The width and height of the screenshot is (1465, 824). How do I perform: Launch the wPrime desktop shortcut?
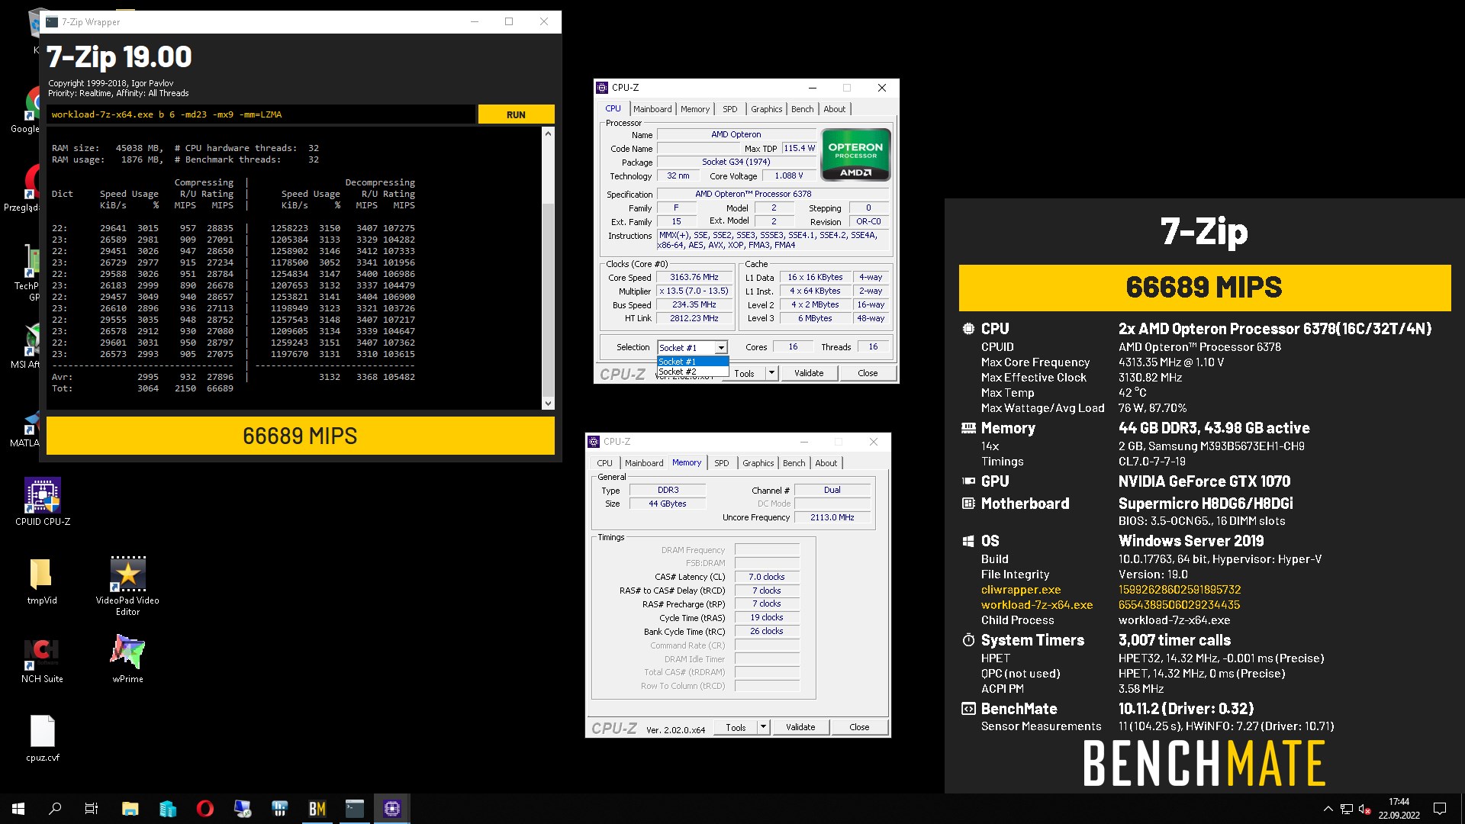(127, 659)
